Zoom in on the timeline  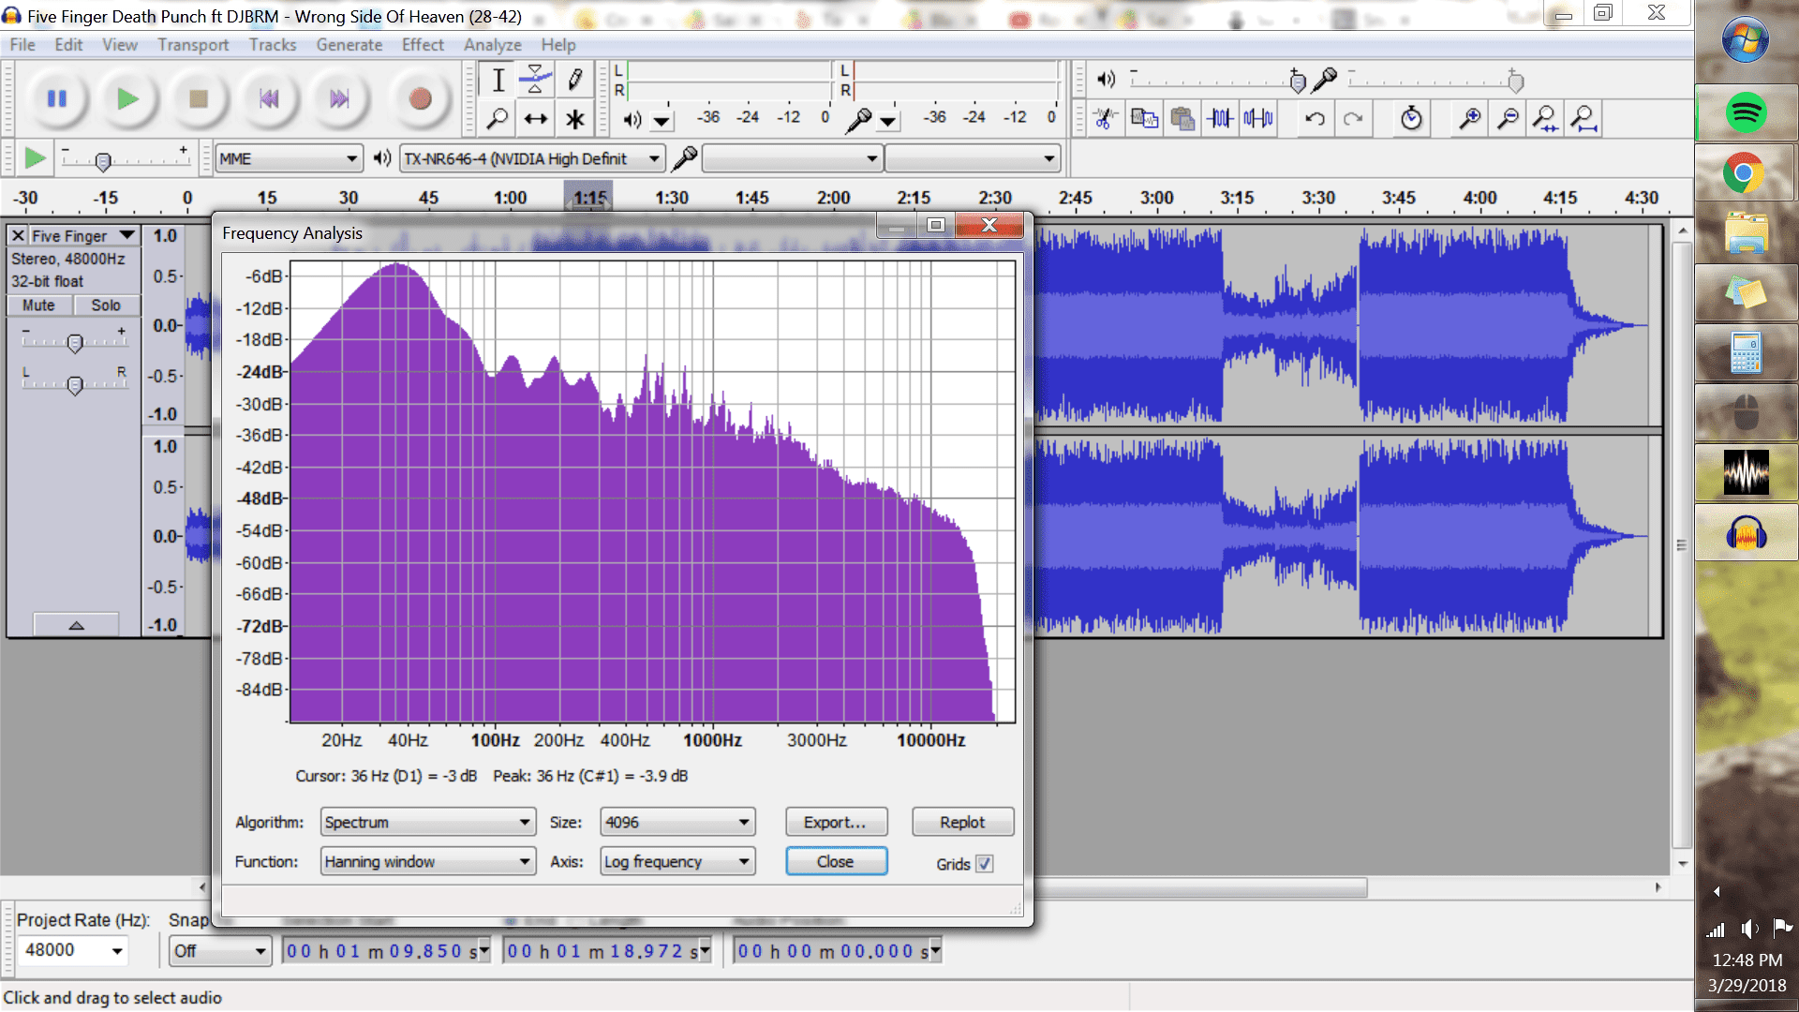(x=1470, y=119)
